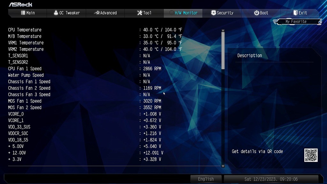Click the 3552 RPM value
The image size is (327, 184).
(152, 107)
